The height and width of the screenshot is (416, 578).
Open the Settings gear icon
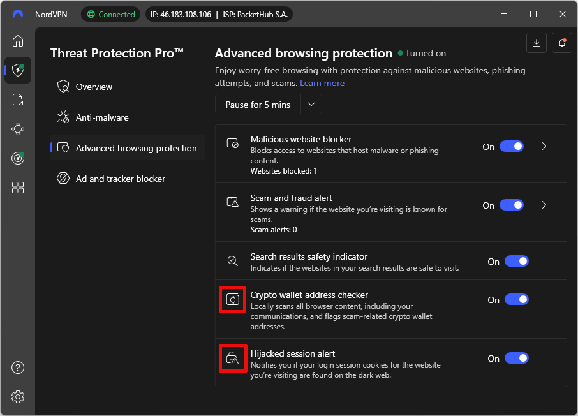tap(18, 397)
